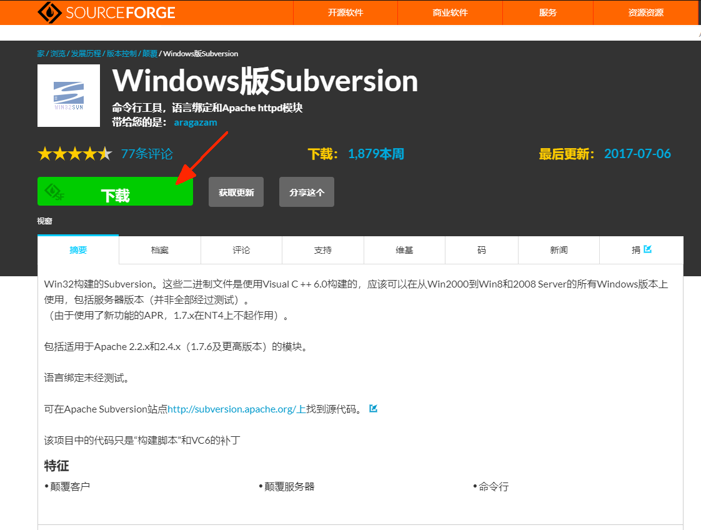Switch to the 维基 tab
This screenshot has width=701, height=530.
coord(405,250)
